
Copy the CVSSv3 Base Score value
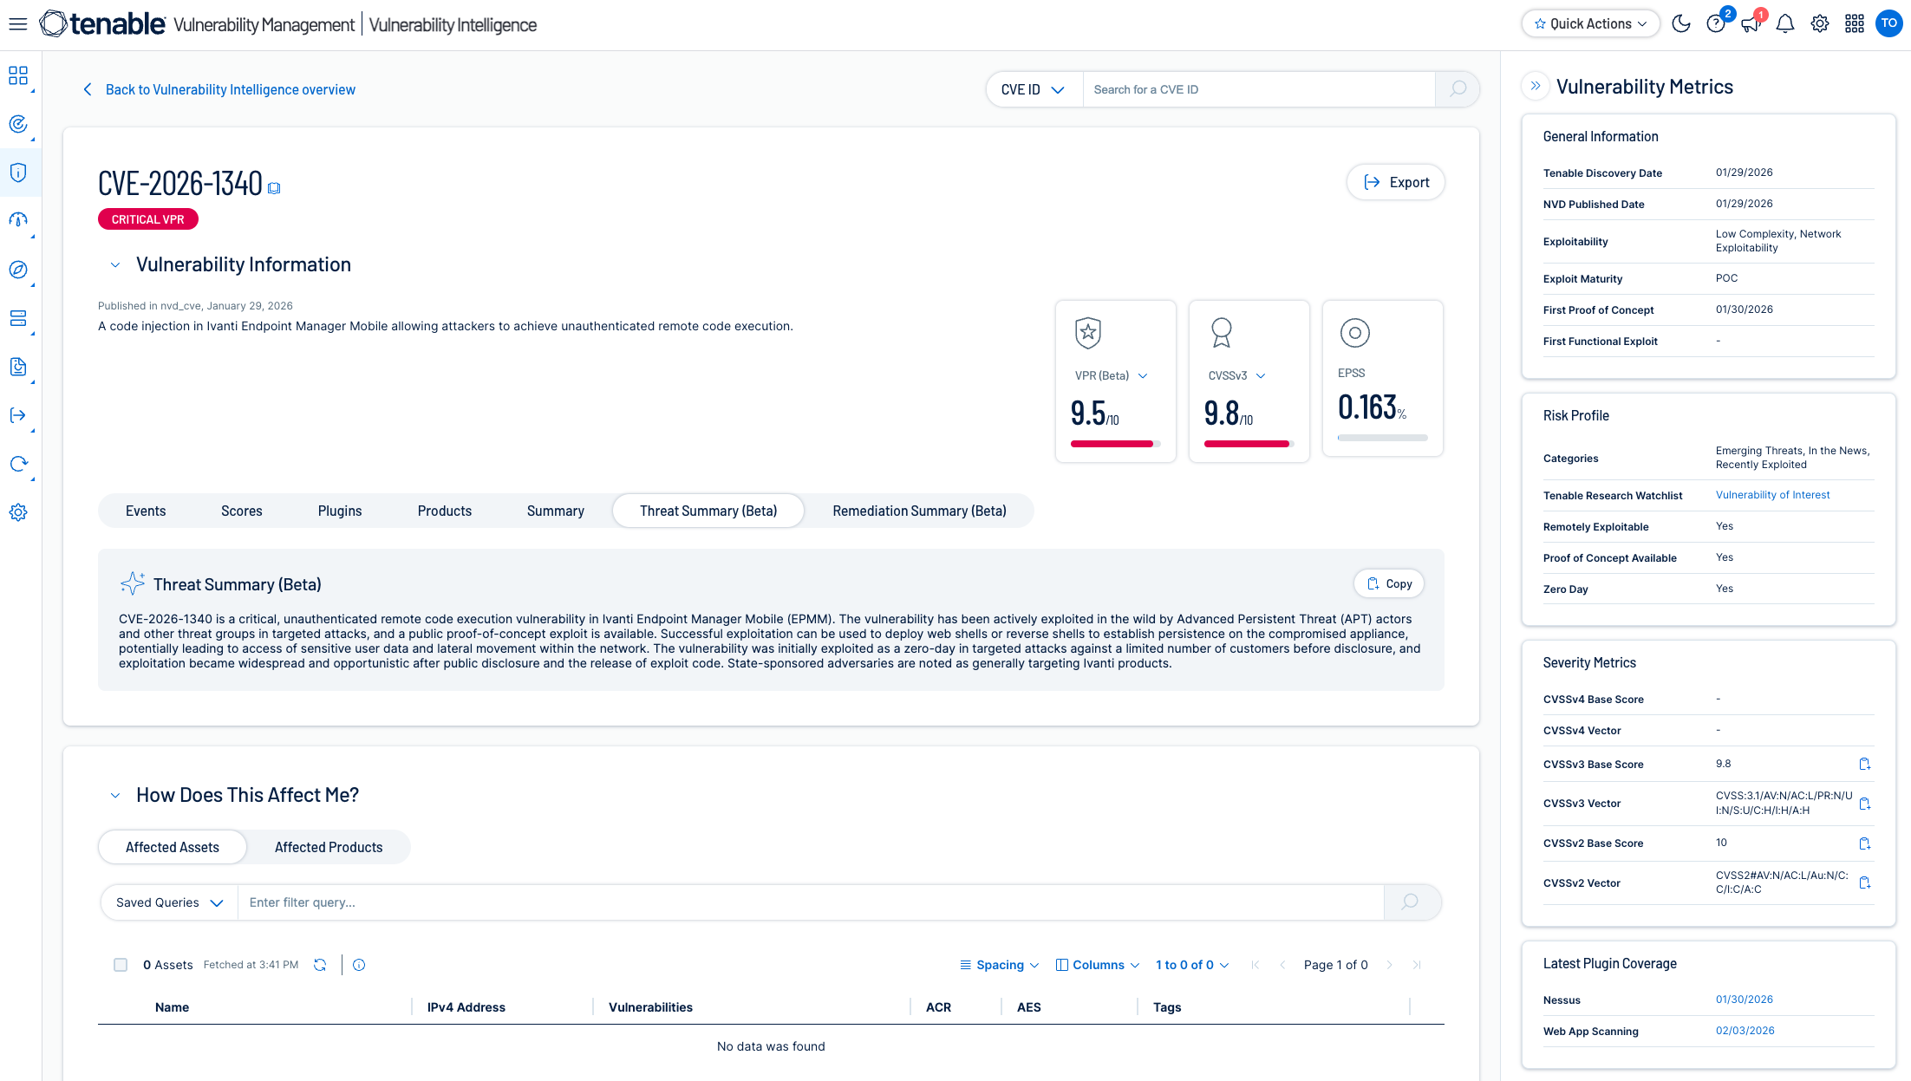pyautogui.click(x=1864, y=764)
